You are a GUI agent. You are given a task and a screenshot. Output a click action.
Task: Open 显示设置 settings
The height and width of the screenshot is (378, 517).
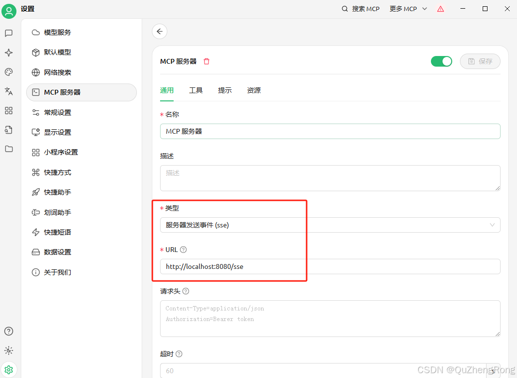pos(81,132)
